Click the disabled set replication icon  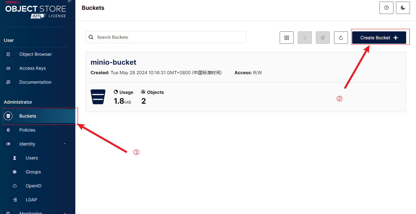pos(305,38)
